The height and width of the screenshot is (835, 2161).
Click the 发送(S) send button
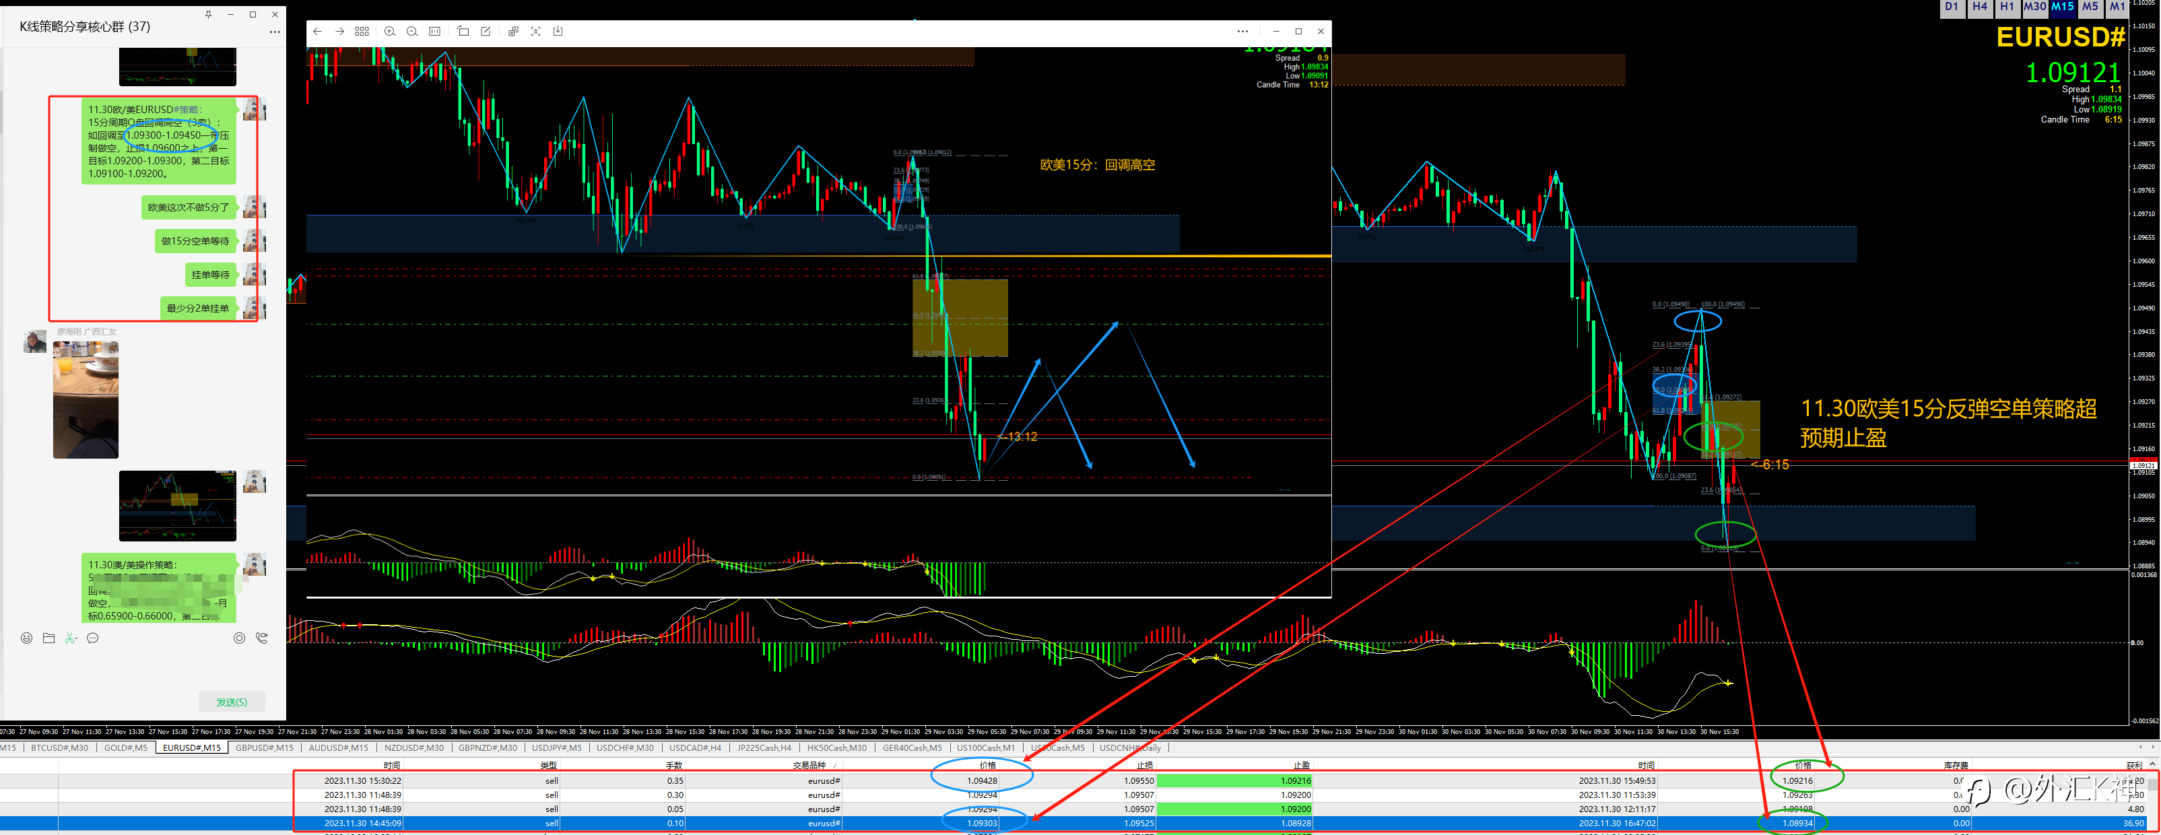point(232,702)
